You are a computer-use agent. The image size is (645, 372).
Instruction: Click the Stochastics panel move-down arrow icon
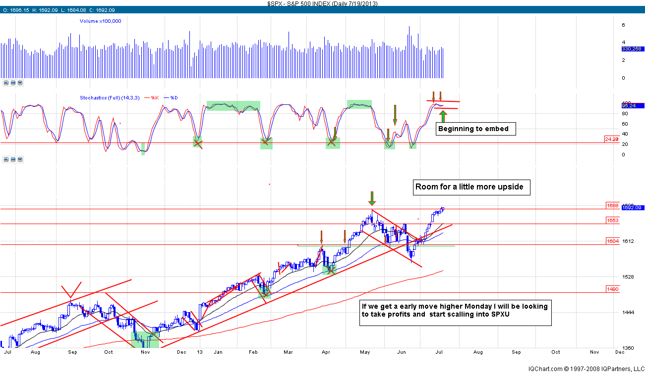pyautogui.click(x=20, y=160)
